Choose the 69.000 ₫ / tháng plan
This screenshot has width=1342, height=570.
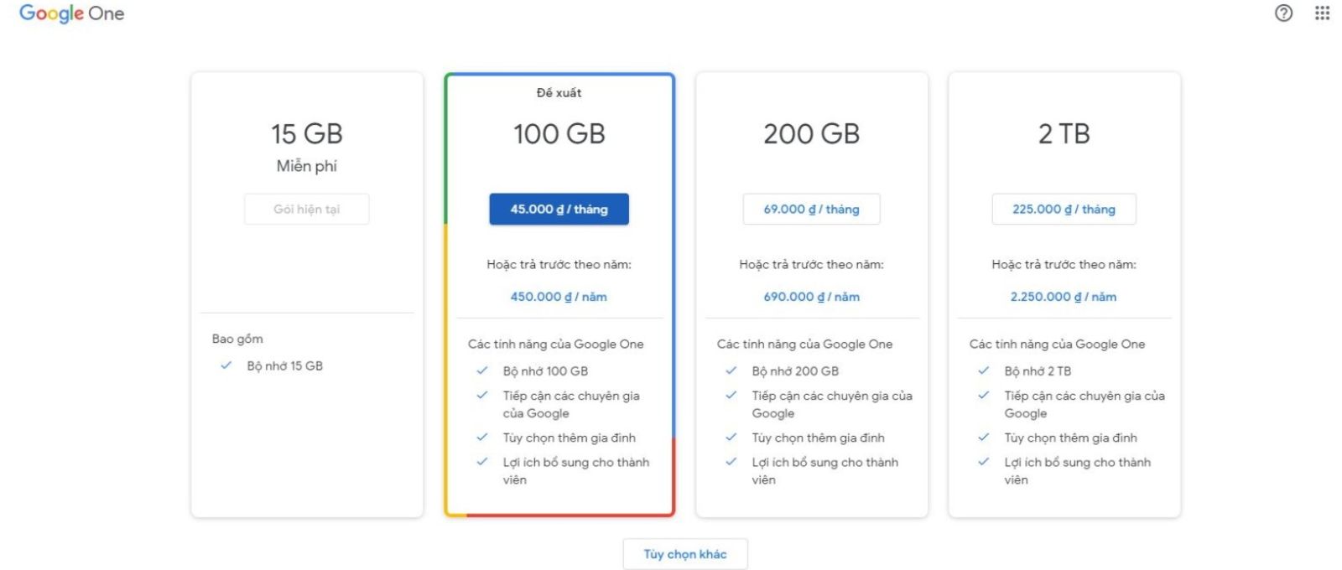811,210
